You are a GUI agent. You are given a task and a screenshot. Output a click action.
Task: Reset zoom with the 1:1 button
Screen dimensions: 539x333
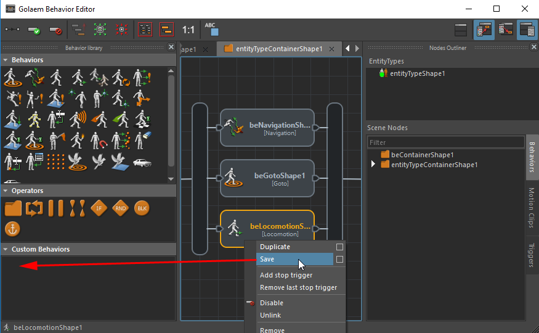click(188, 30)
